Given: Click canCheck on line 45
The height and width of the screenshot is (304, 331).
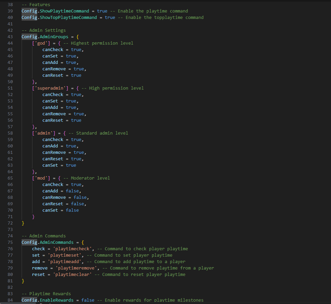Looking at the screenshot, I should 53,50.
